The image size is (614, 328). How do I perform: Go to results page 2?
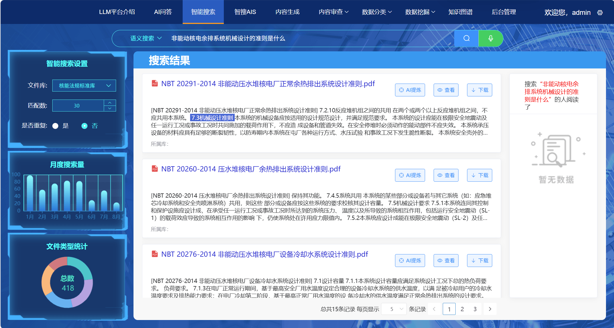tap(462, 309)
